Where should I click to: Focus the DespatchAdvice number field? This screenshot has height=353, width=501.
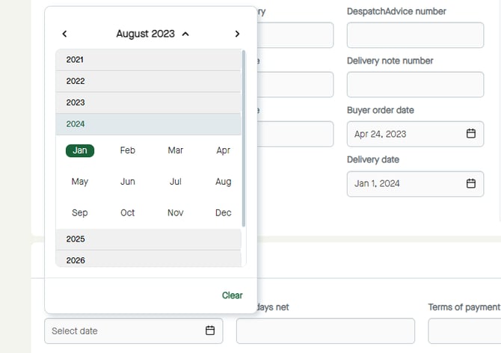(x=415, y=35)
